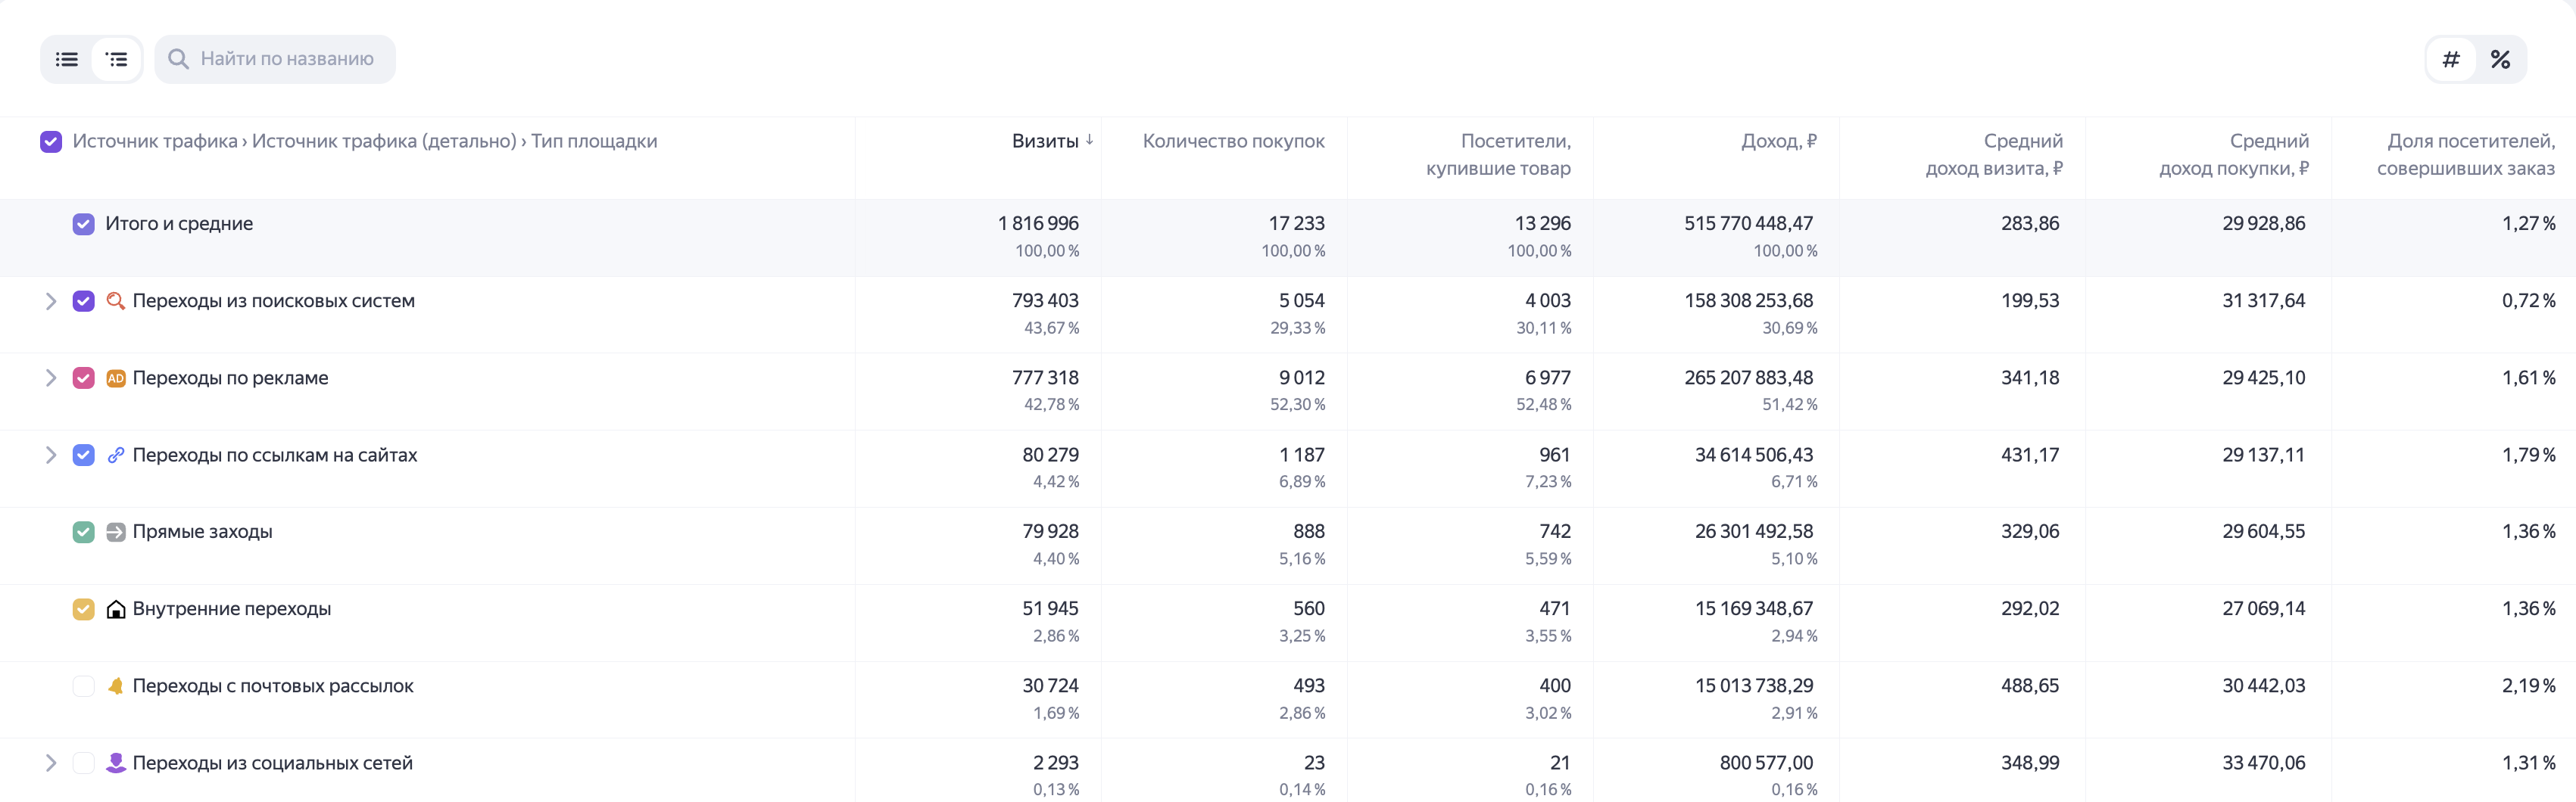Click the magnifier search icon
Viewport: 2576px width, 802px height.
[178, 59]
